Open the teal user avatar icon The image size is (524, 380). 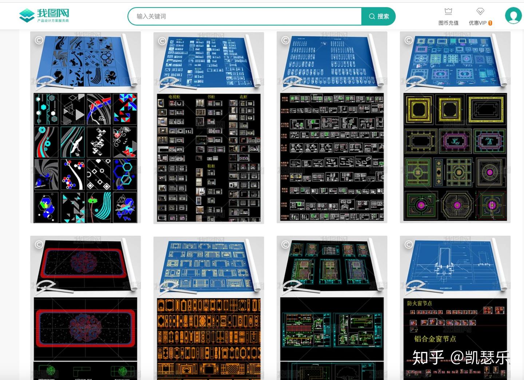coord(513,15)
